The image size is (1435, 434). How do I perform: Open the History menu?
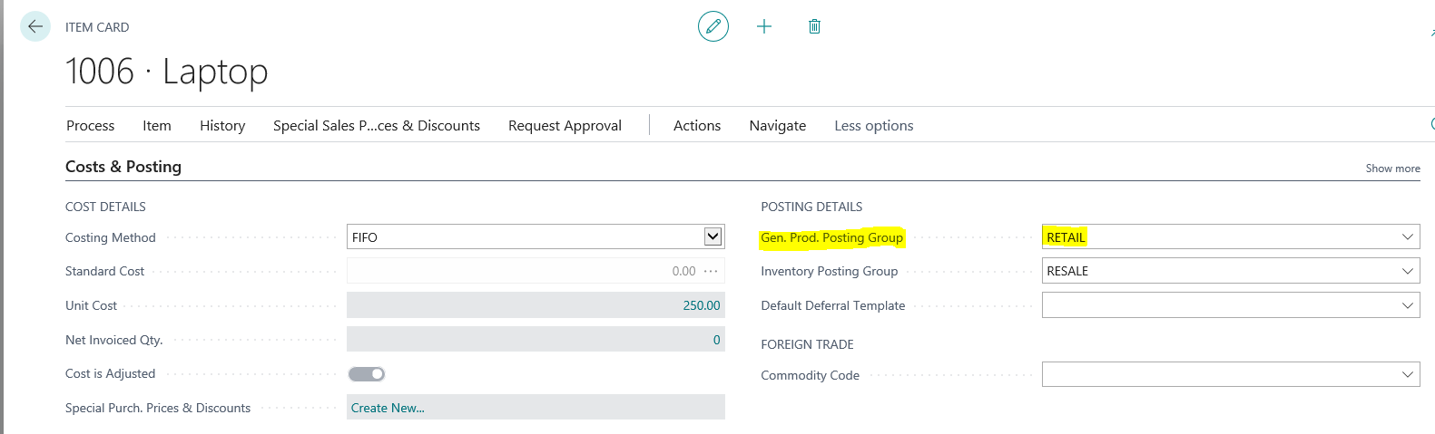[x=222, y=126]
